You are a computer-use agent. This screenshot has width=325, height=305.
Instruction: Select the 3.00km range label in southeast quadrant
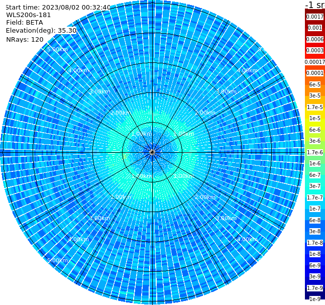click(x=226, y=219)
